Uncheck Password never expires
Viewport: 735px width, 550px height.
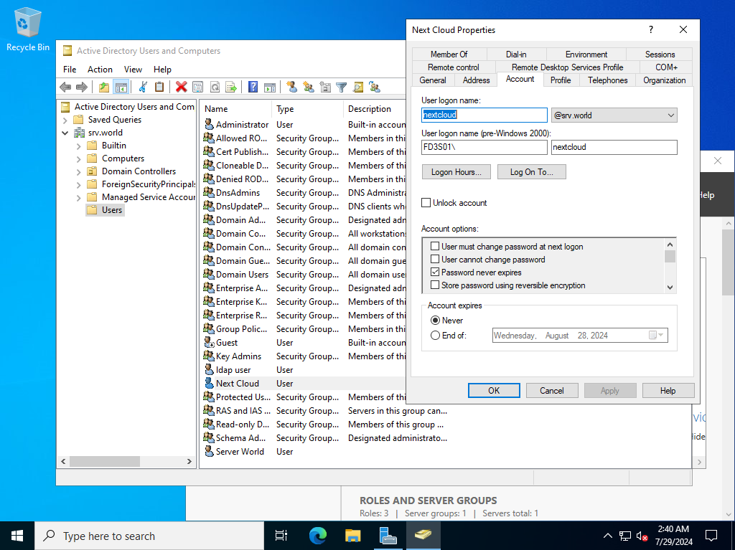(435, 272)
